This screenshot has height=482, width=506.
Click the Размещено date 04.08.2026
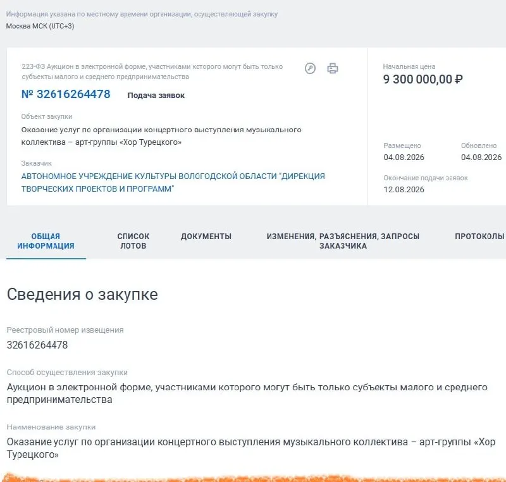tap(404, 158)
